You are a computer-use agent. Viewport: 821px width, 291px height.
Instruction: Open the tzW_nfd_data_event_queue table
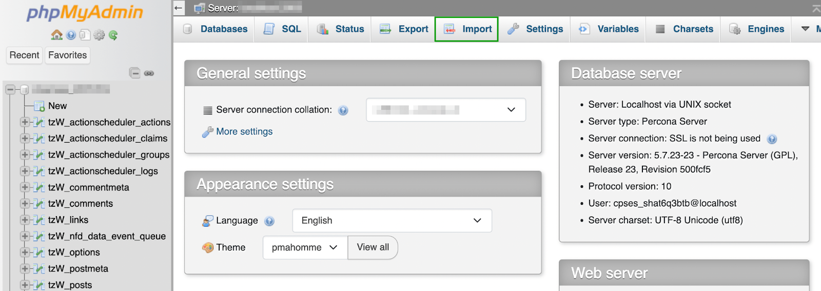pos(107,236)
